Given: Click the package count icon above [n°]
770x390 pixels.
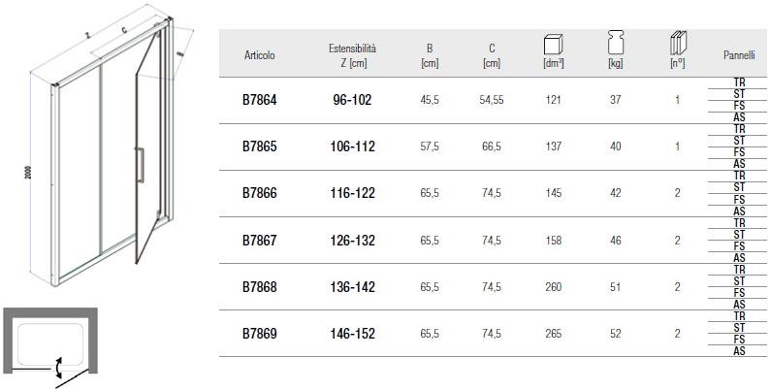Looking at the screenshot, I should pyautogui.click(x=677, y=45).
